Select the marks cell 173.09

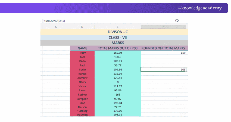click(118, 111)
